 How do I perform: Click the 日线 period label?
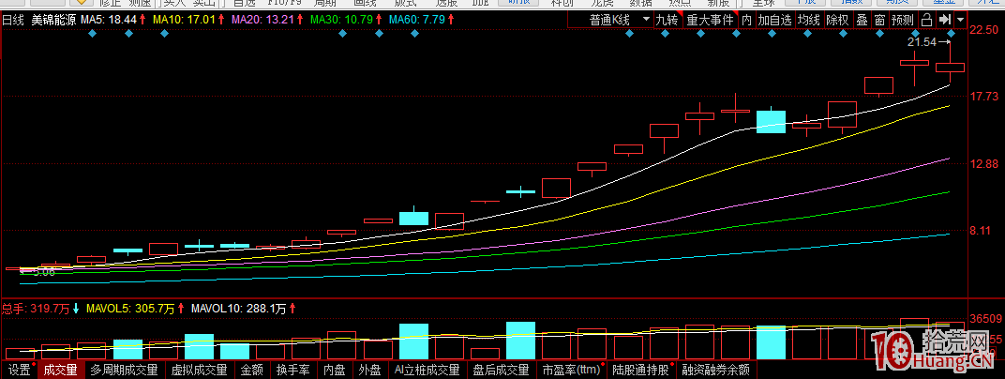point(13,19)
